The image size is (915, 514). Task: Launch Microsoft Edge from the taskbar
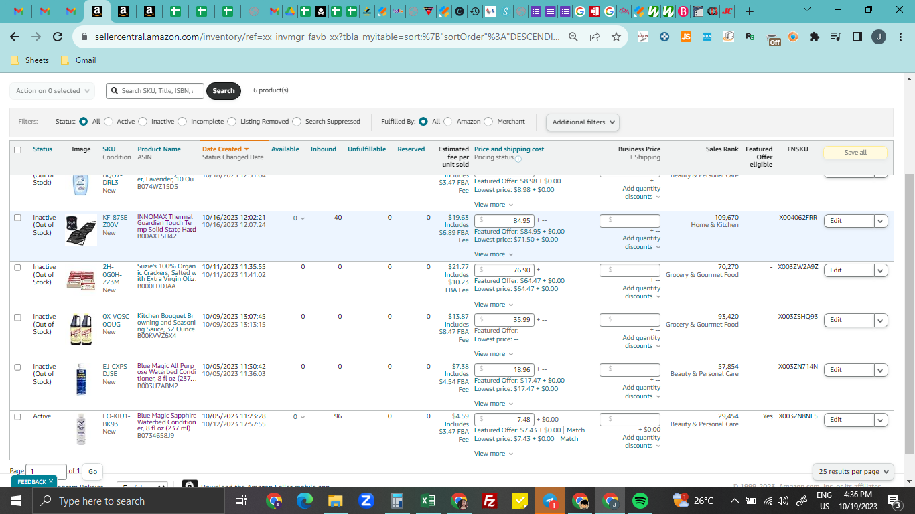coord(305,501)
